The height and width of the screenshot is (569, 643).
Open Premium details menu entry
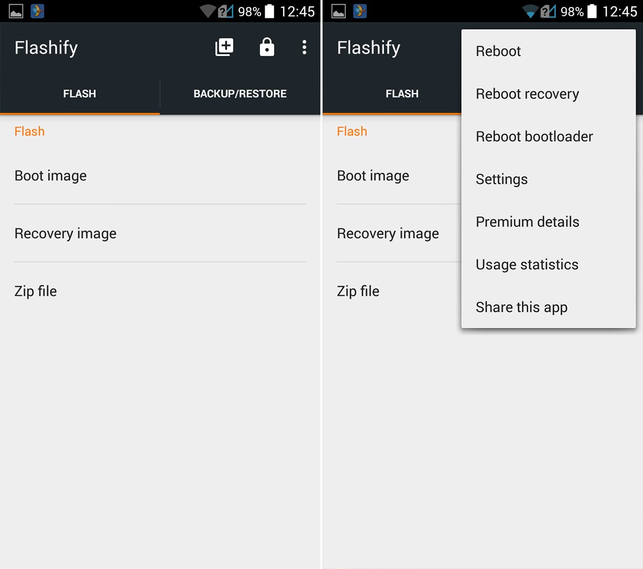coord(549,222)
